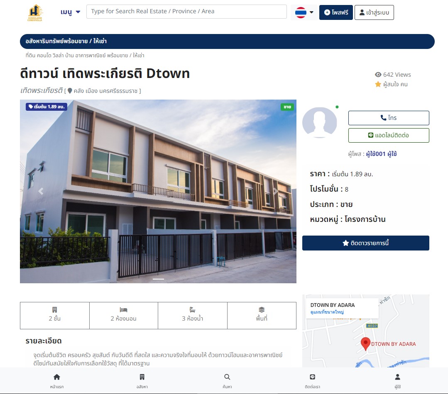This screenshot has height=394, width=448.
Task: Go to หน้าแรก home tab
Action: 57,380
